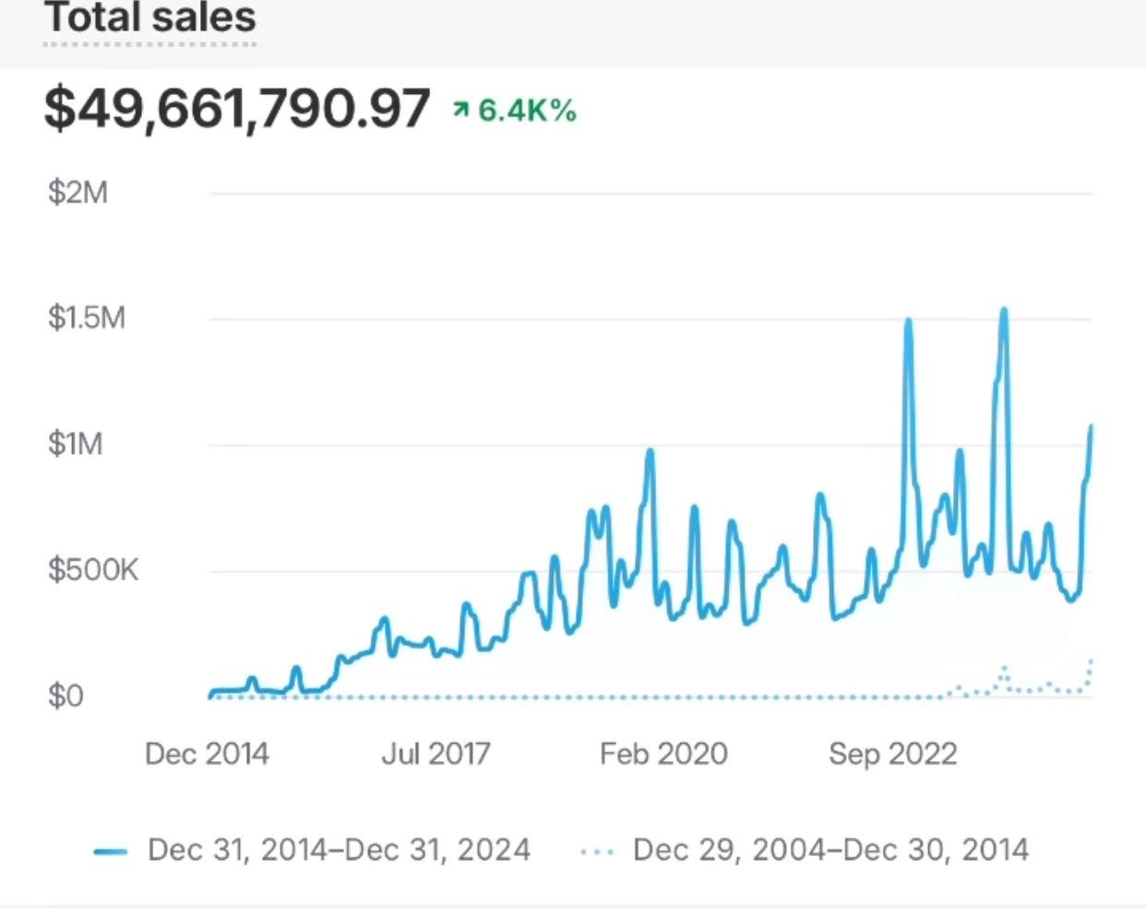Click the $1M y-axis label
The image size is (1146, 908).
pos(75,444)
